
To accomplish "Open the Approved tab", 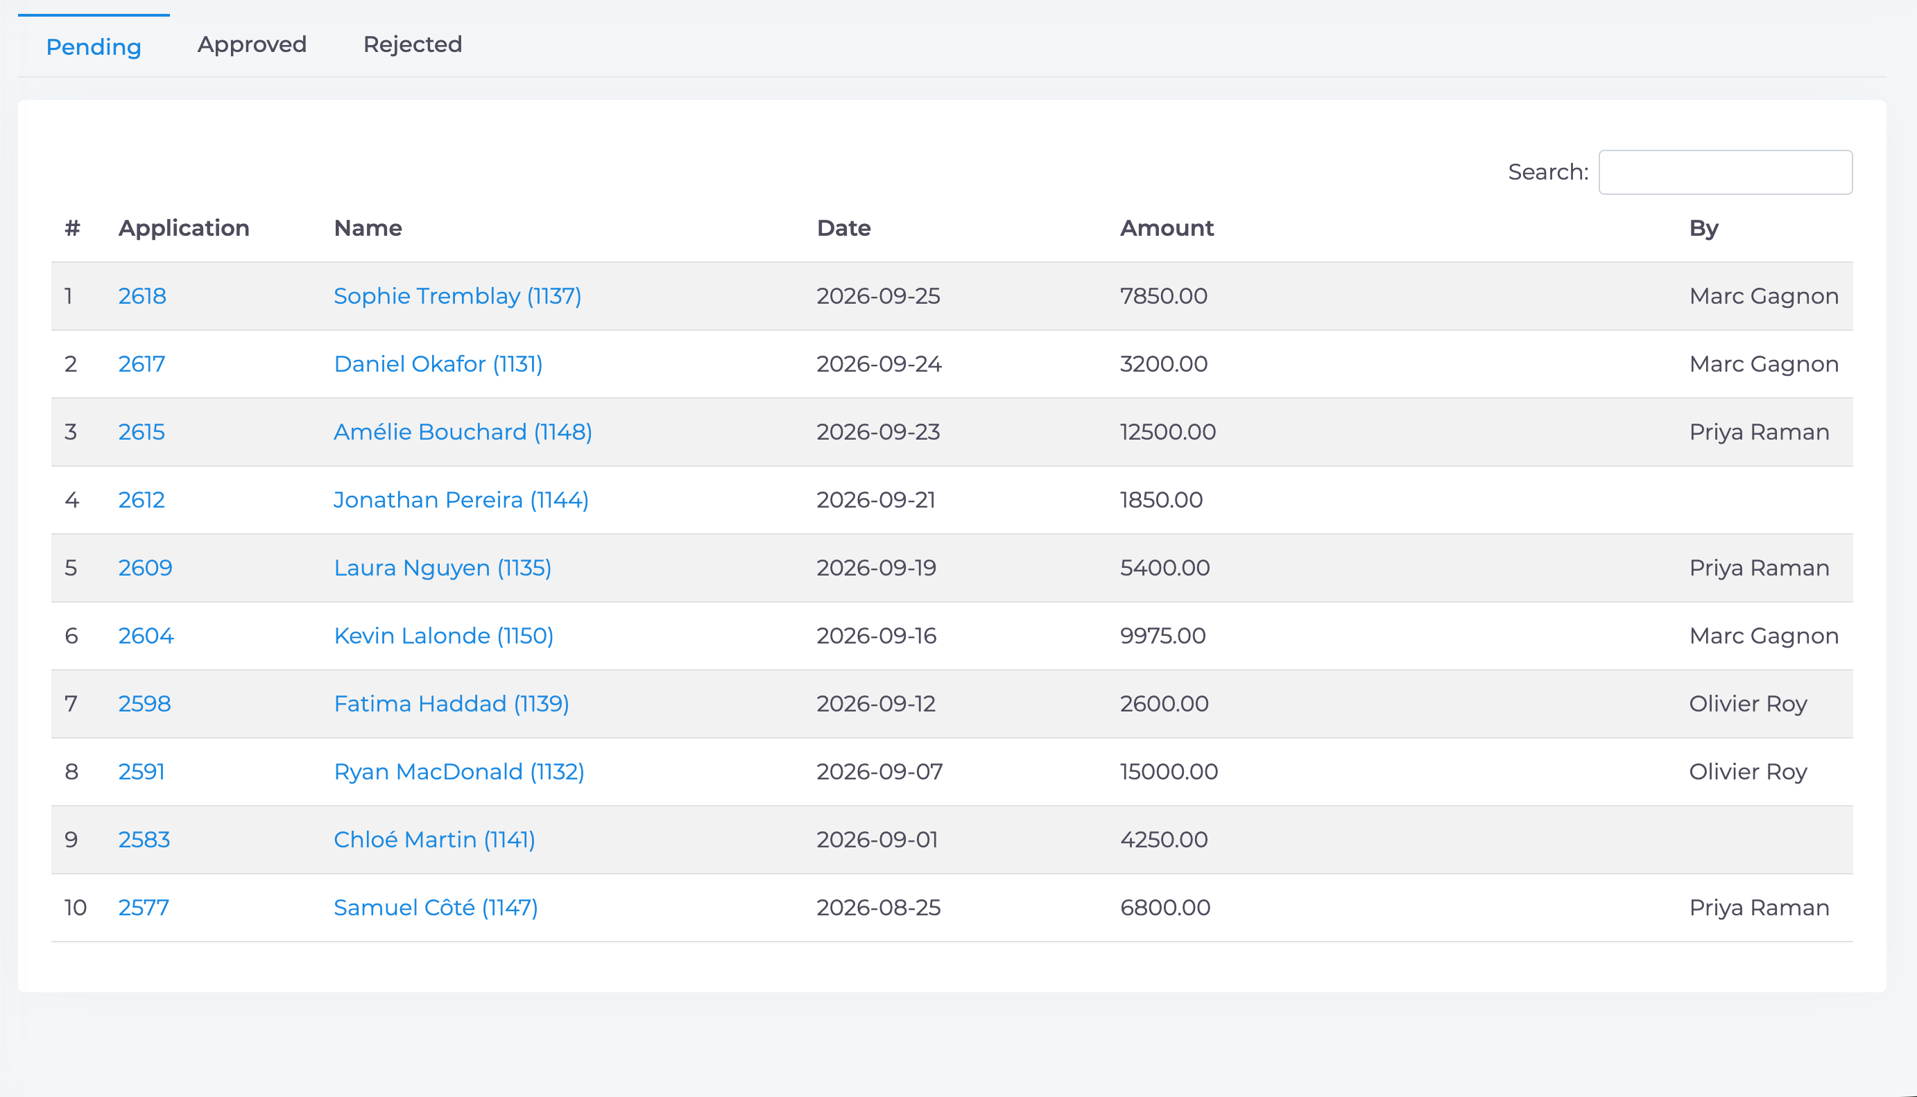I will (252, 44).
